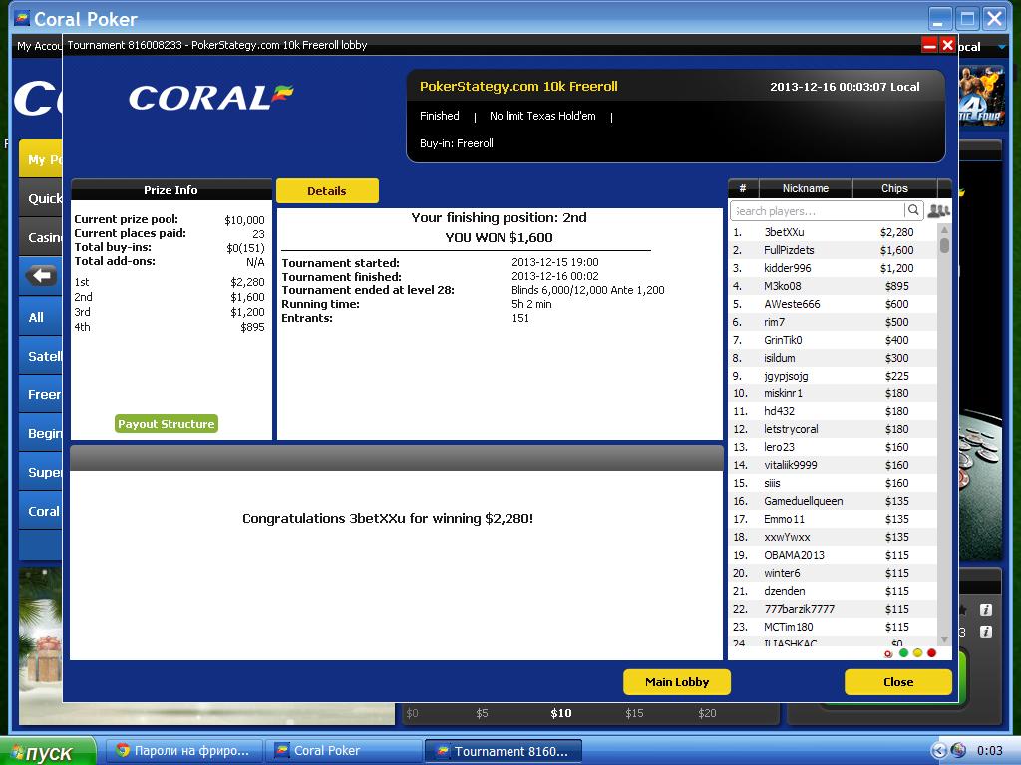Expand the Local time dropdown arrow
This screenshot has width=1021, height=765.
(x=1002, y=47)
